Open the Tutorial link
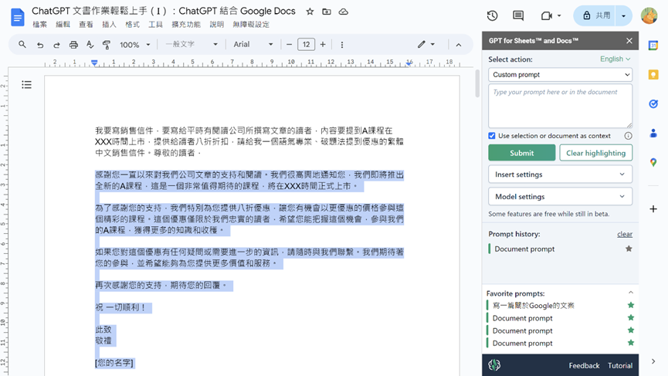Image resolution: width=668 pixels, height=376 pixels. tap(620, 365)
